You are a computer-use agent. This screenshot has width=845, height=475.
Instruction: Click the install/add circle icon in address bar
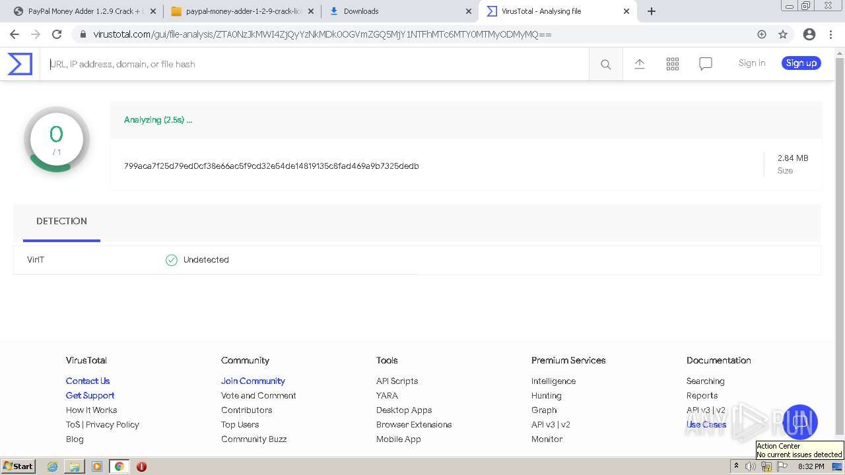tap(762, 34)
